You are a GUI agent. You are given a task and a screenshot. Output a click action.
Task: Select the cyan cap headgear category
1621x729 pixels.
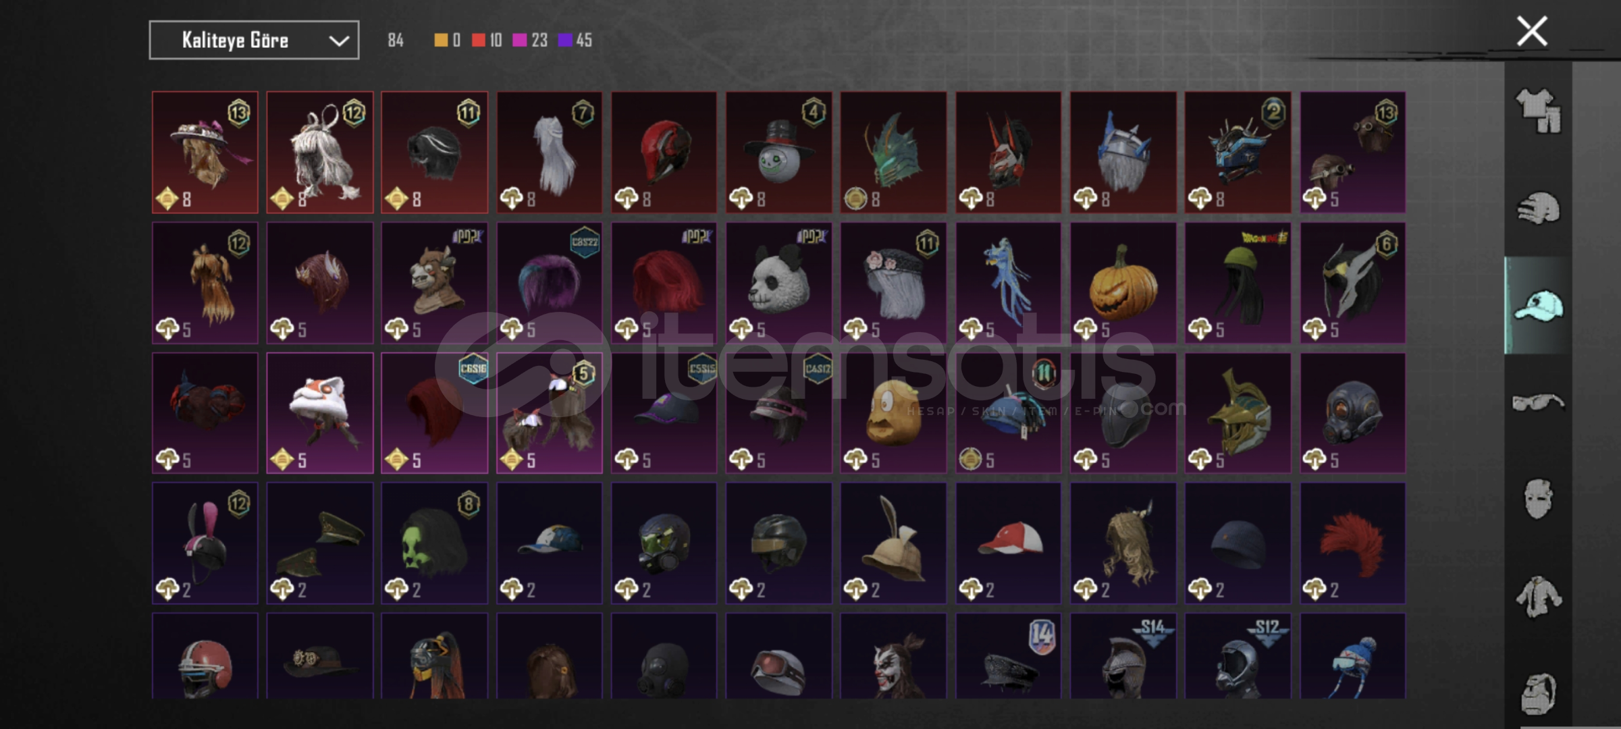click(x=1539, y=305)
